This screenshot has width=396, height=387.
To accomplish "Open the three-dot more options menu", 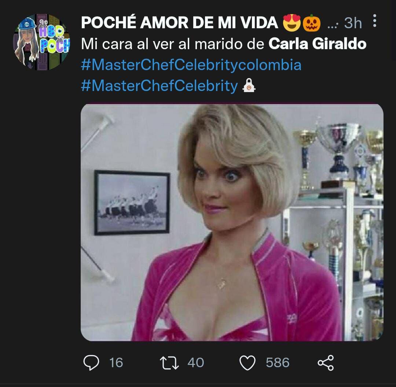I will coord(374,21).
